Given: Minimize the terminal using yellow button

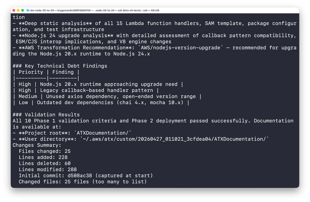Looking at the screenshot, I should pos(18,10).
